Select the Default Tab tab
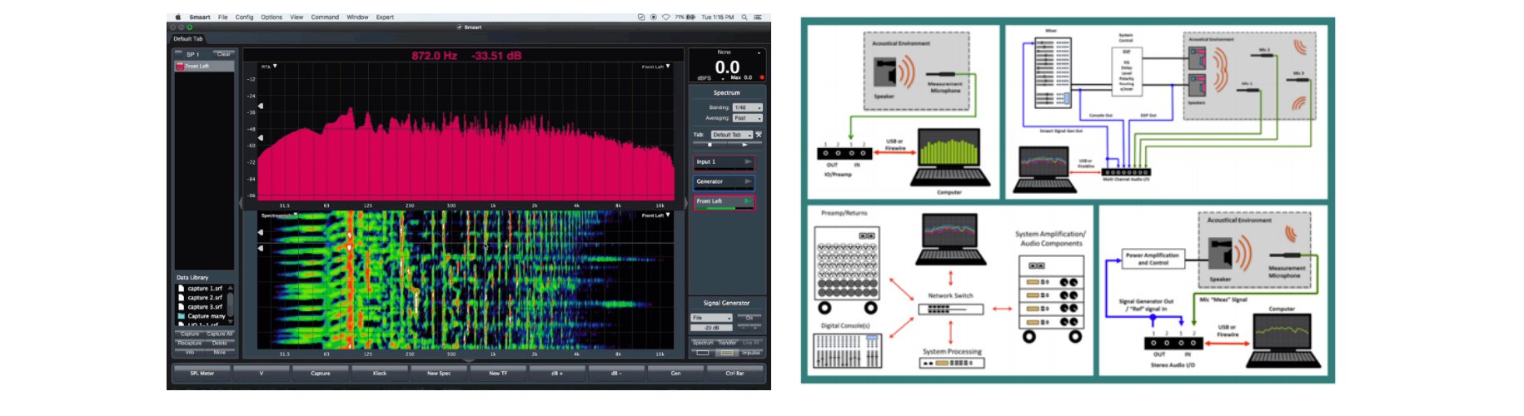Image resolution: width=1524 pixels, height=416 pixels. 188,38
